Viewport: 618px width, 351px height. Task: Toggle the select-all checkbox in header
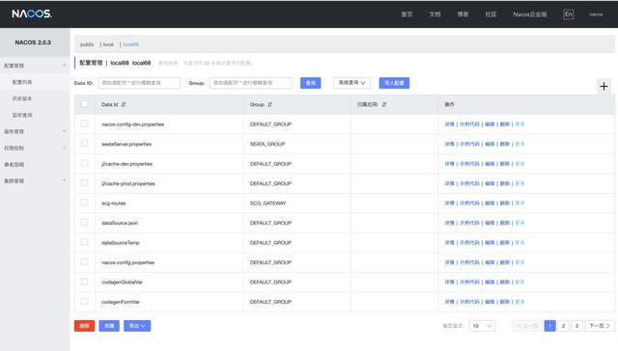[x=84, y=104]
